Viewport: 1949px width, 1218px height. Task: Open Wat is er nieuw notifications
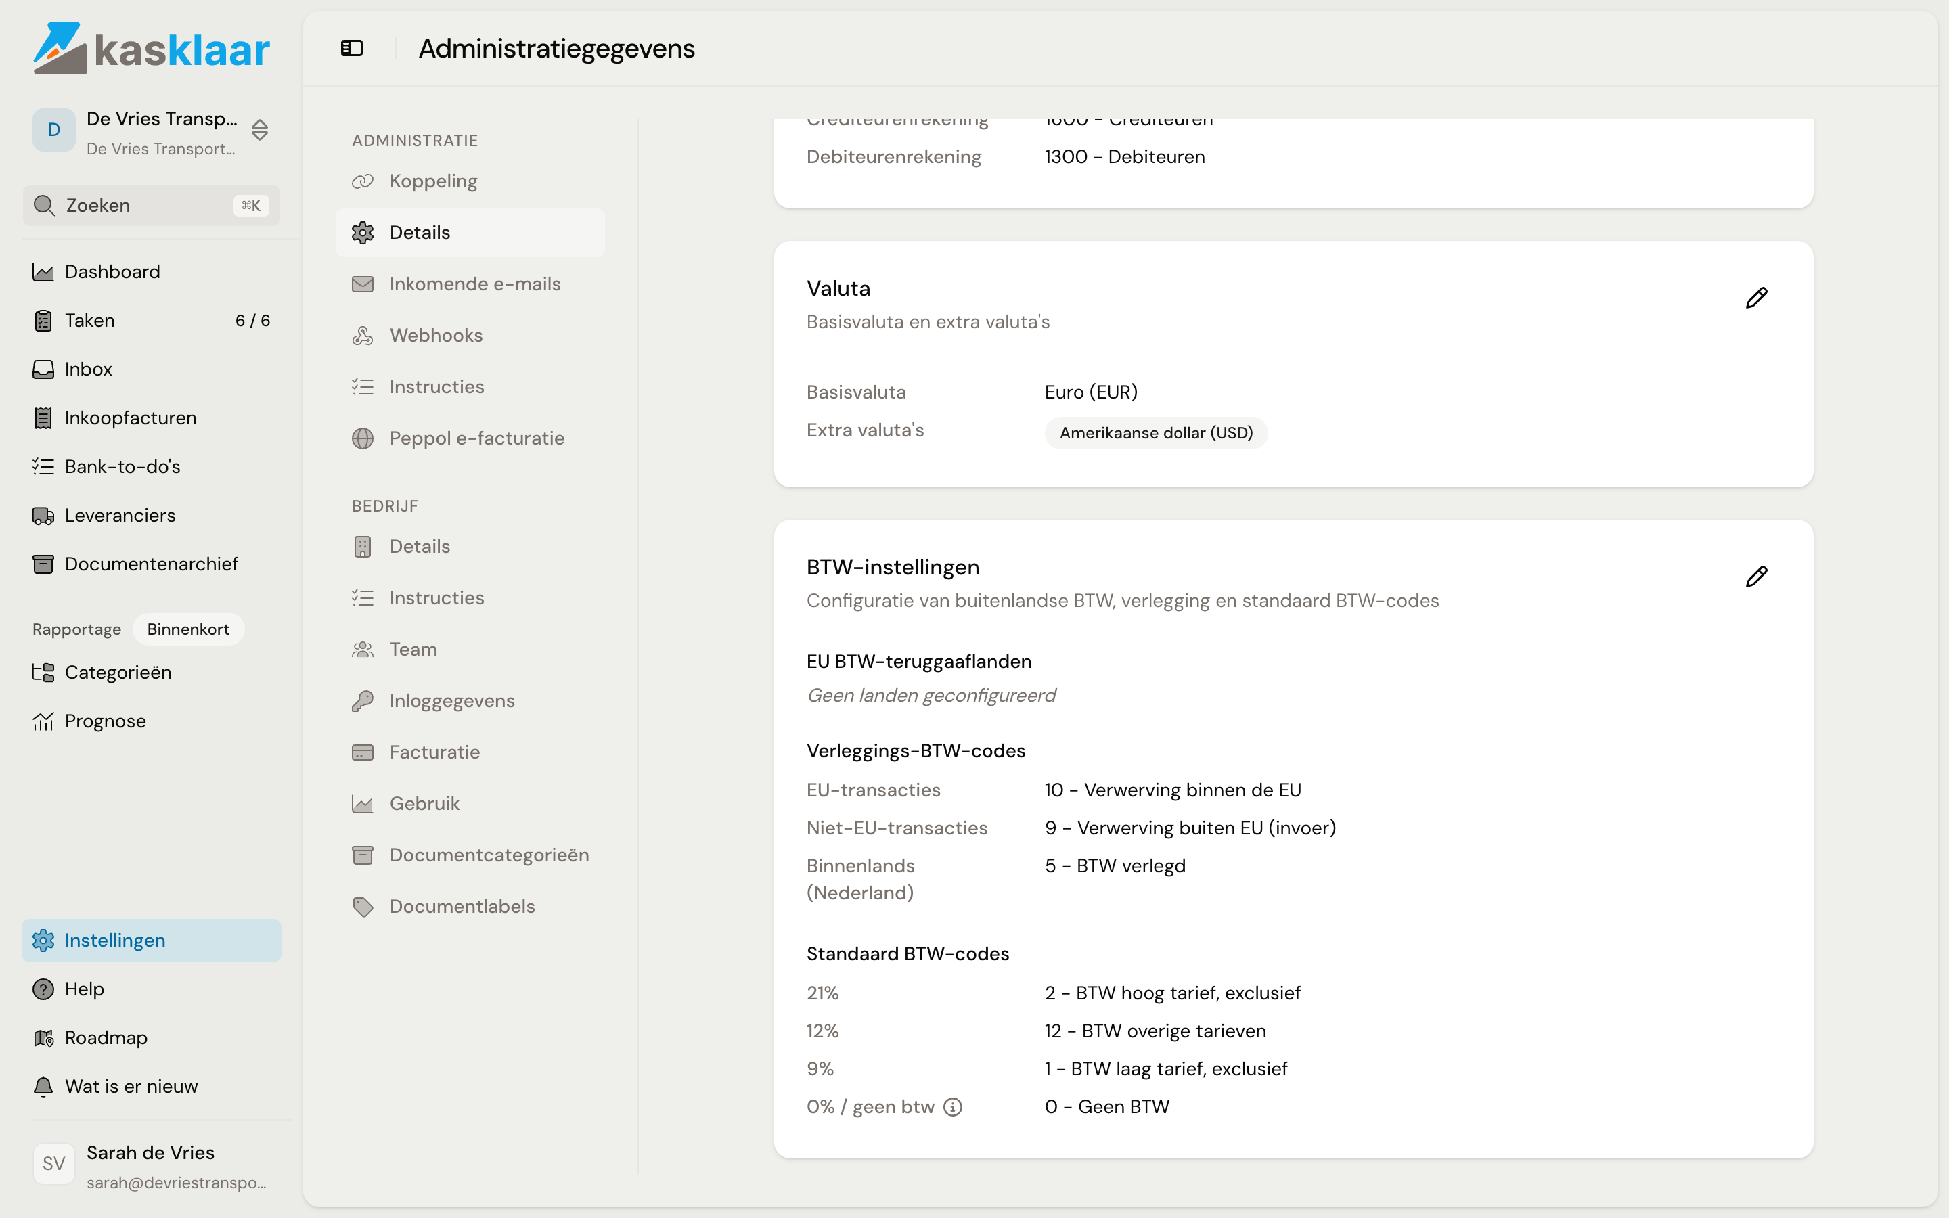click(152, 1087)
